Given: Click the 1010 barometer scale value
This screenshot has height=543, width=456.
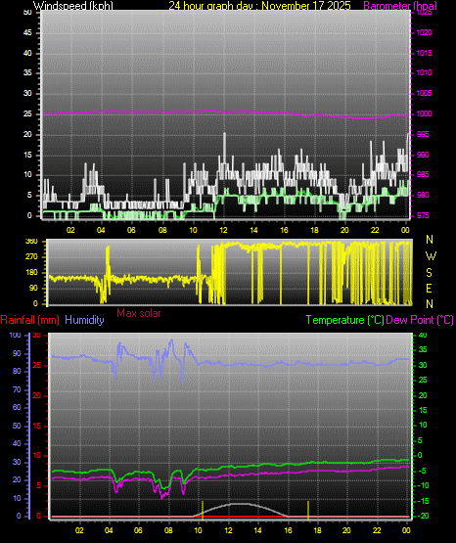Looking at the screenshot, I should point(424,72).
